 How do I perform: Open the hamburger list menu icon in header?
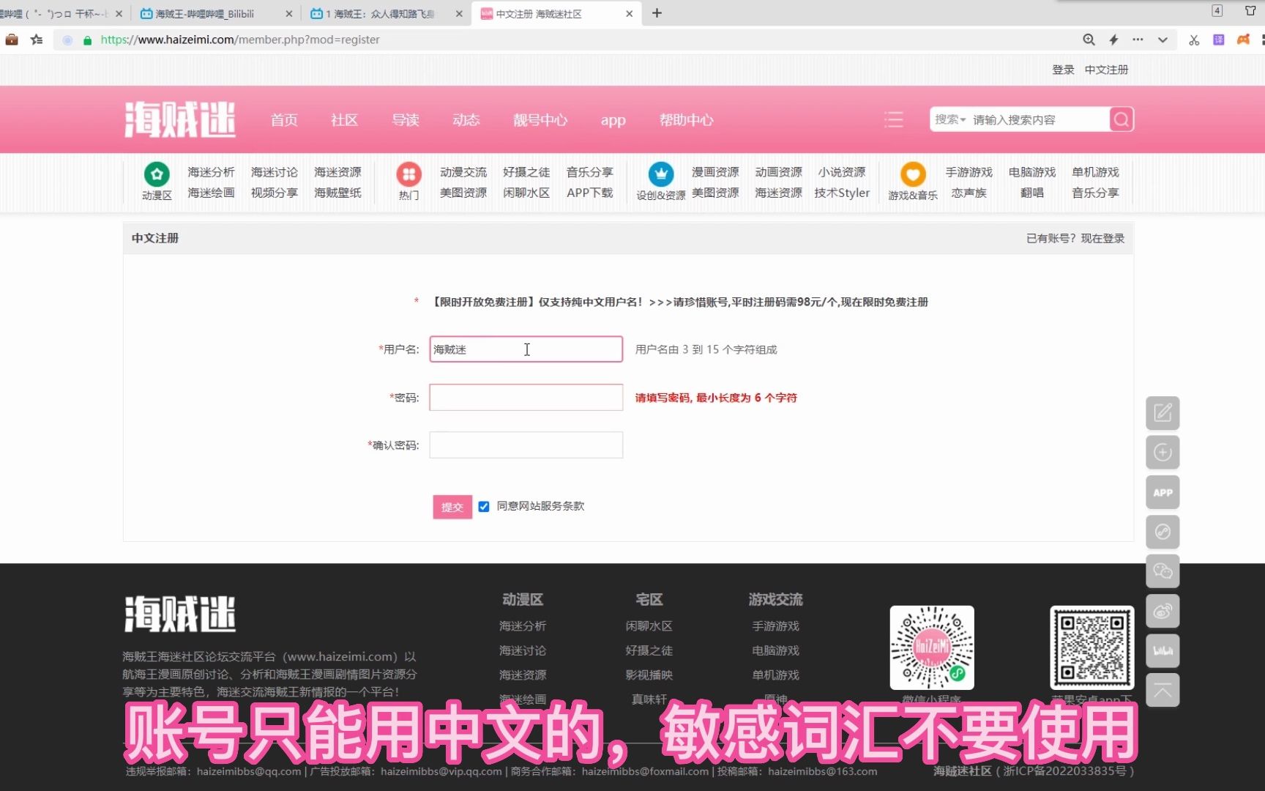(x=893, y=119)
